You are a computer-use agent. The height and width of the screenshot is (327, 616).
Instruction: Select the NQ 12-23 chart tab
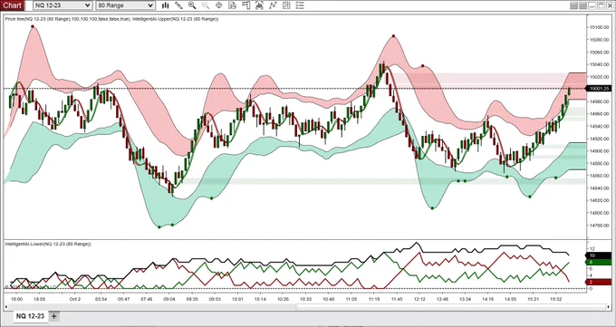[30, 316]
